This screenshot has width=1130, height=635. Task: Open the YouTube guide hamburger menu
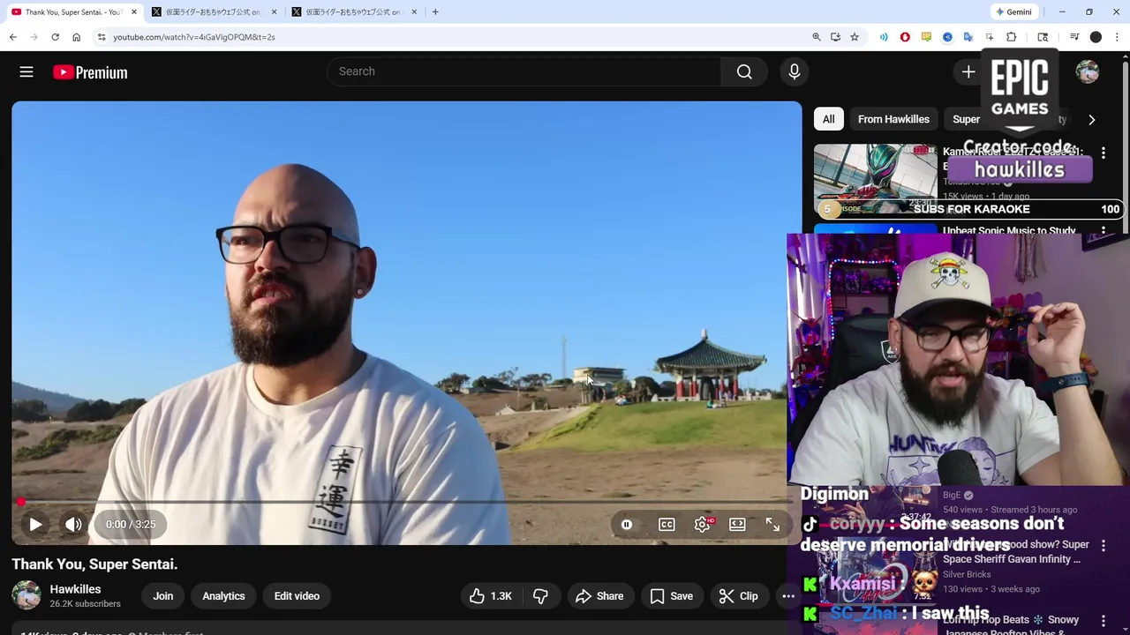click(x=26, y=72)
